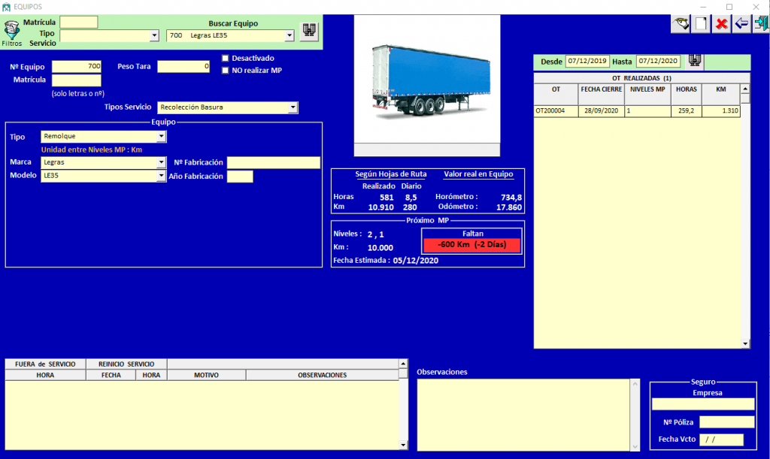This screenshot has height=459, width=770.
Task: Open the Buscar Equipo dropdown
Action: point(290,35)
